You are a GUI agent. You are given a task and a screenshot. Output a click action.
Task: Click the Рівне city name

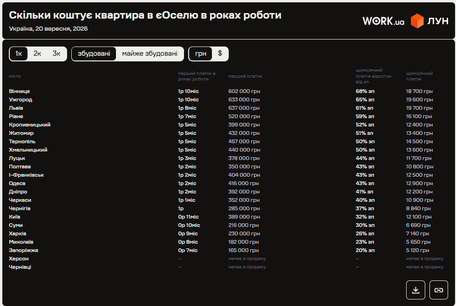click(16, 116)
